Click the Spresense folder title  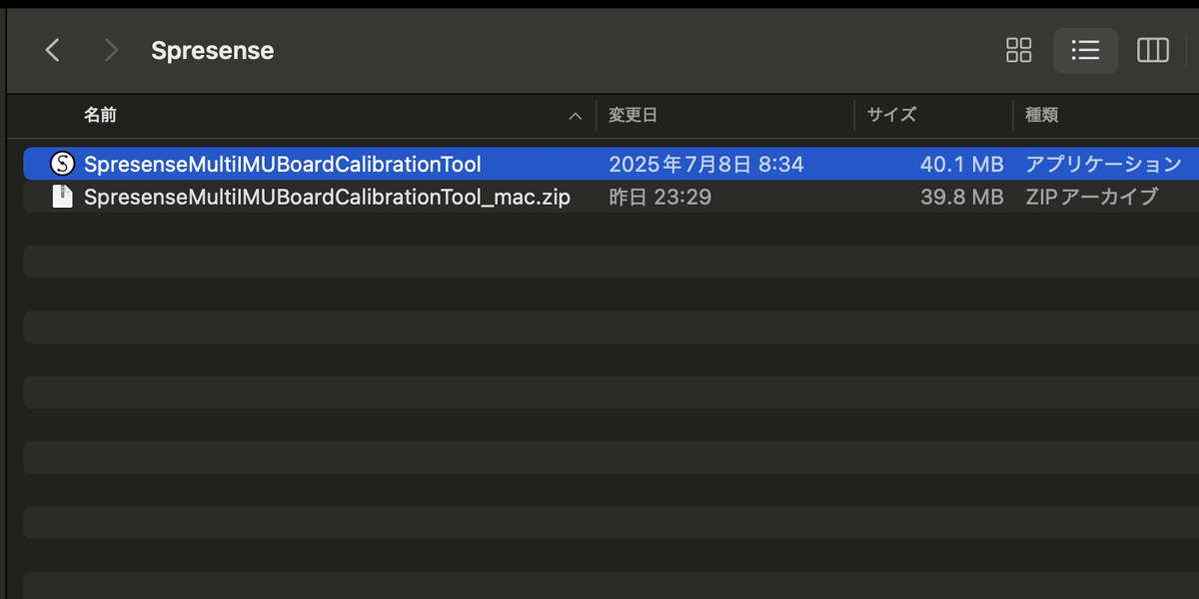pyautogui.click(x=212, y=51)
